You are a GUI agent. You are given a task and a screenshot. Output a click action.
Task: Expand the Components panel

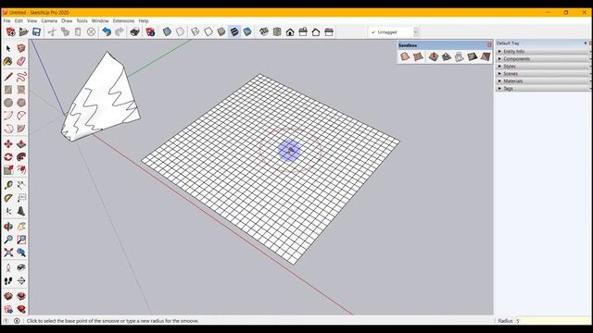(x=543, y=58)
